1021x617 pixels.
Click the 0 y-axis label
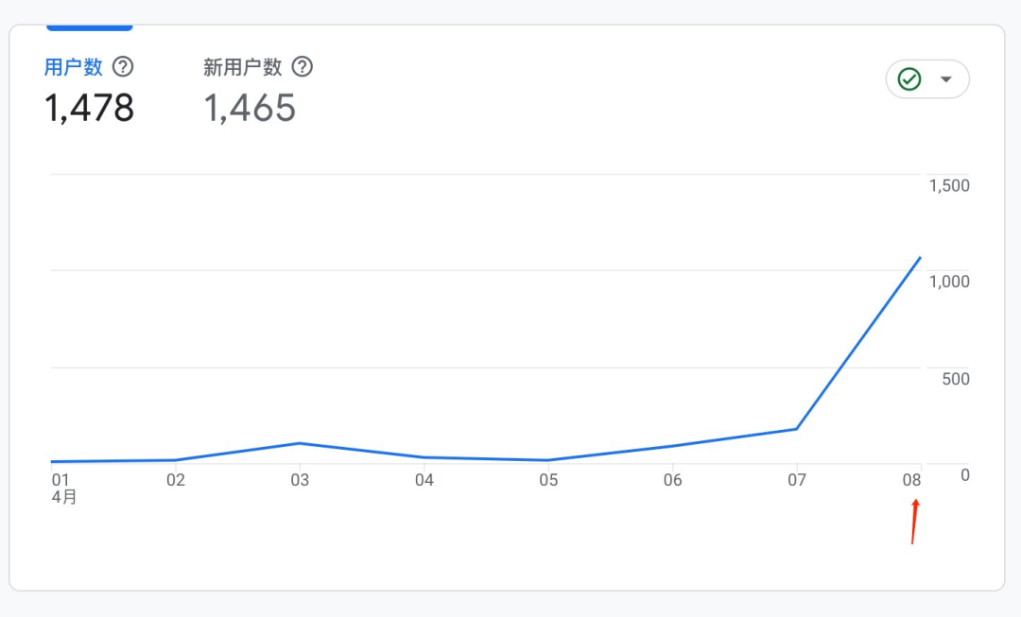pos(965,475)
